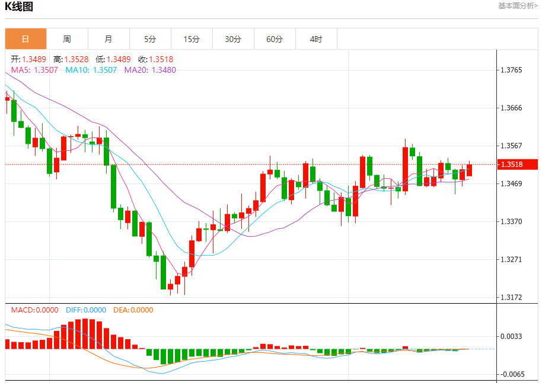Image resolution: width=542 pixels, height=383 pixels.
Task: Click the 1.3469 price axis label
Action: 511,184
